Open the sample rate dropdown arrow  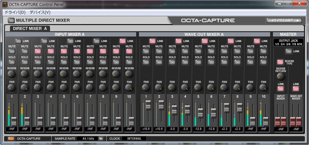101,139
